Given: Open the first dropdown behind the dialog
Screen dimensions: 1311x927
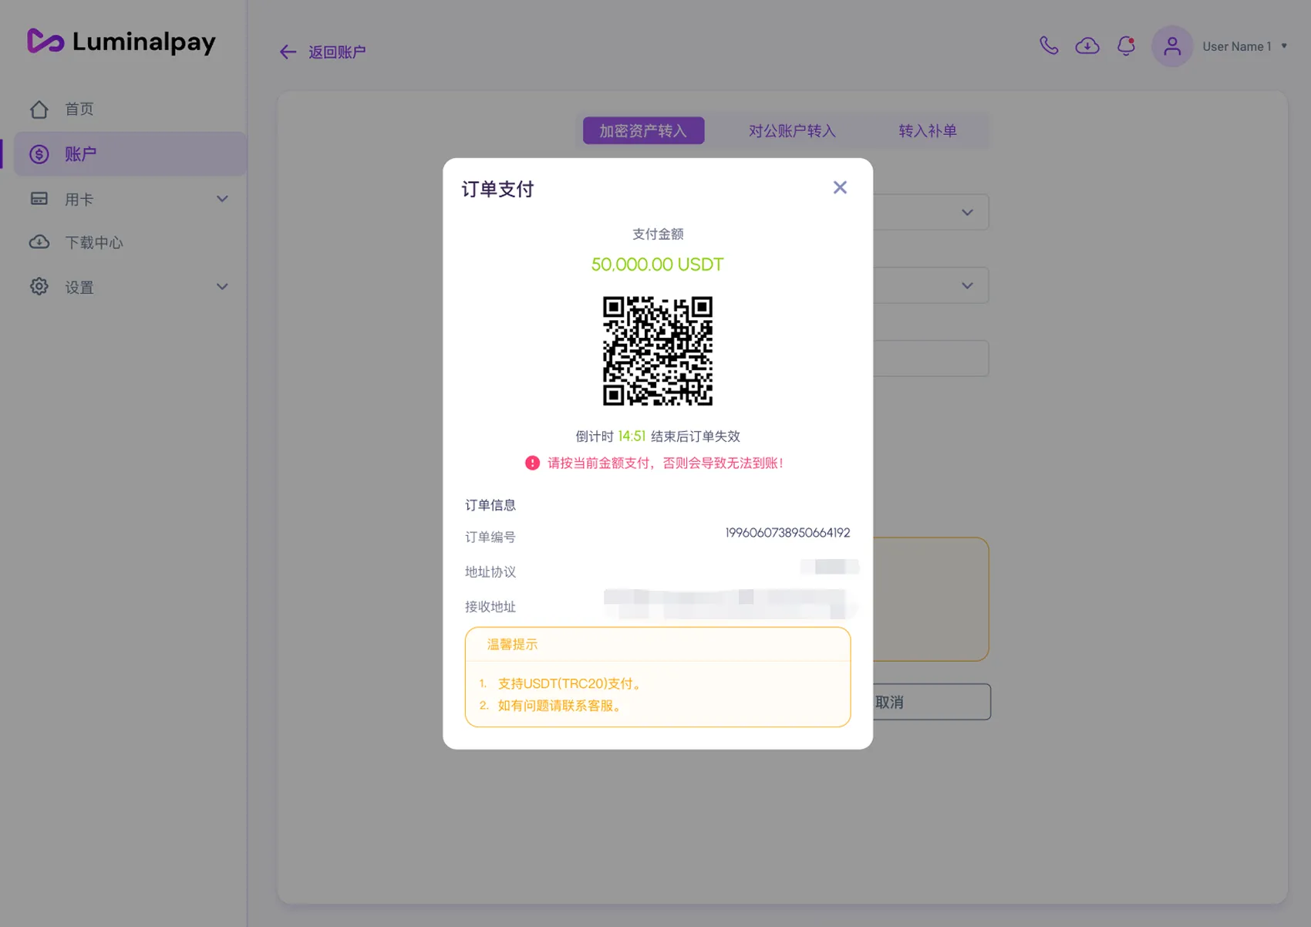Looking at the screenshot, I should click(967, 212).
